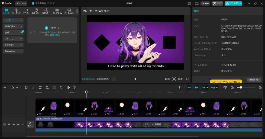Click the timeline fit-to-view icon

pyautogui.click(x=225, y=88)
